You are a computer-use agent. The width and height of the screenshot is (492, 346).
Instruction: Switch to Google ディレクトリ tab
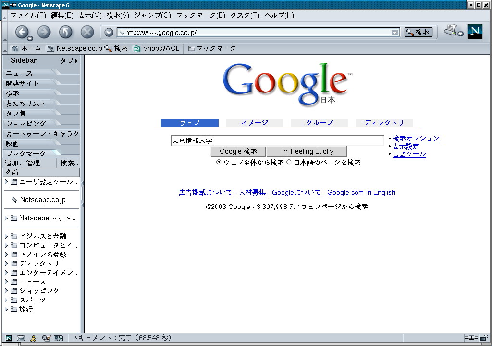384,123
